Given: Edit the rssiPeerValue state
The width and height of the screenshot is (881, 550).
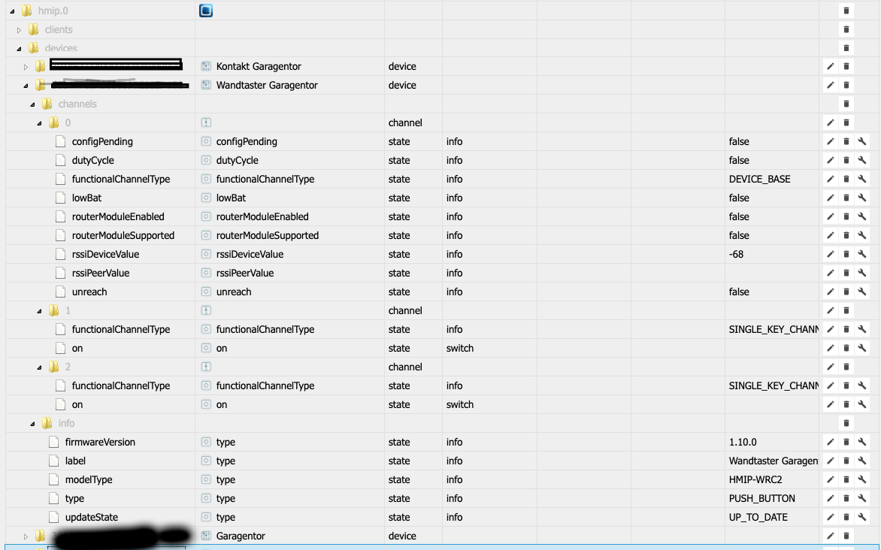Looking at the screenshot, I should point(830,273).
